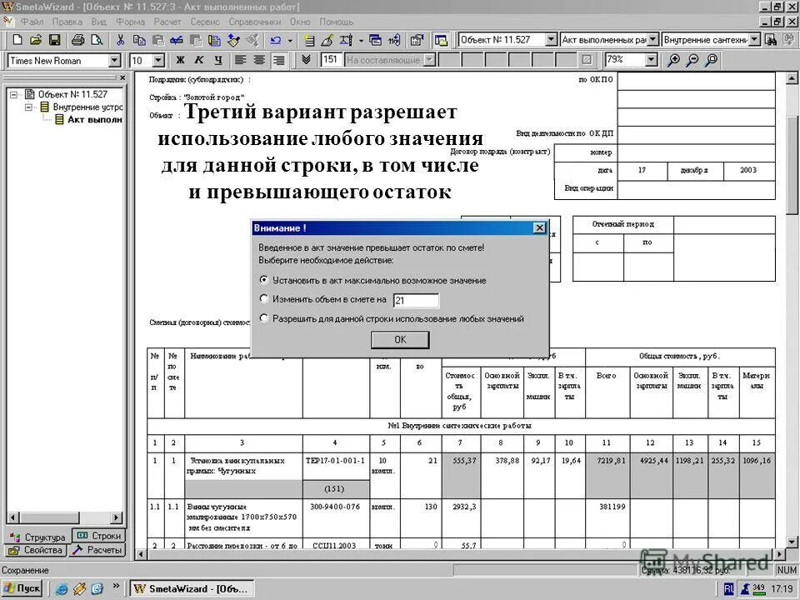Select the Print icon on the toolbar

(77, 38)
